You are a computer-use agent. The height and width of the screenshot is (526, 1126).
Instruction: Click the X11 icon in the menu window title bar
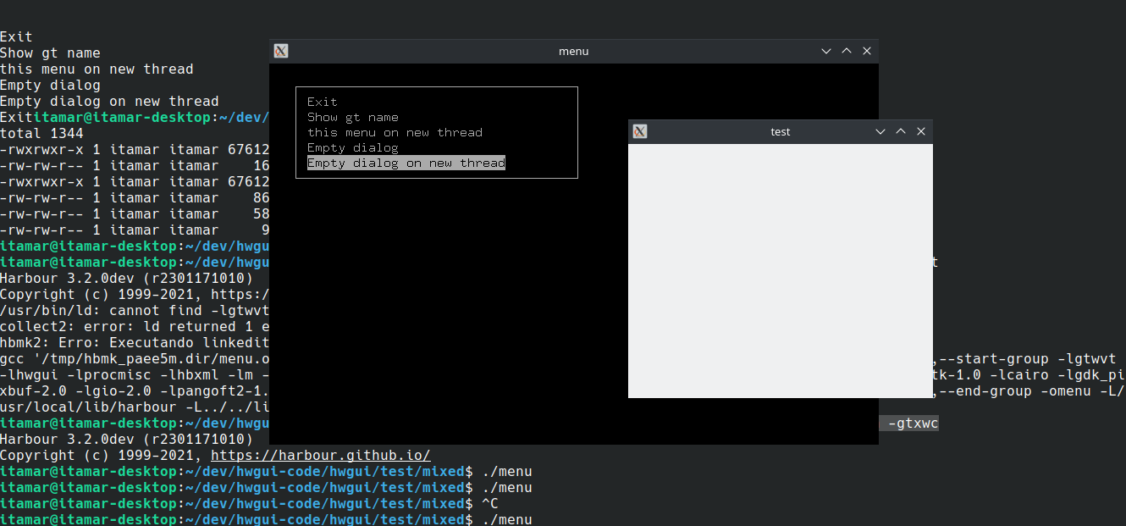pos(281,51)
